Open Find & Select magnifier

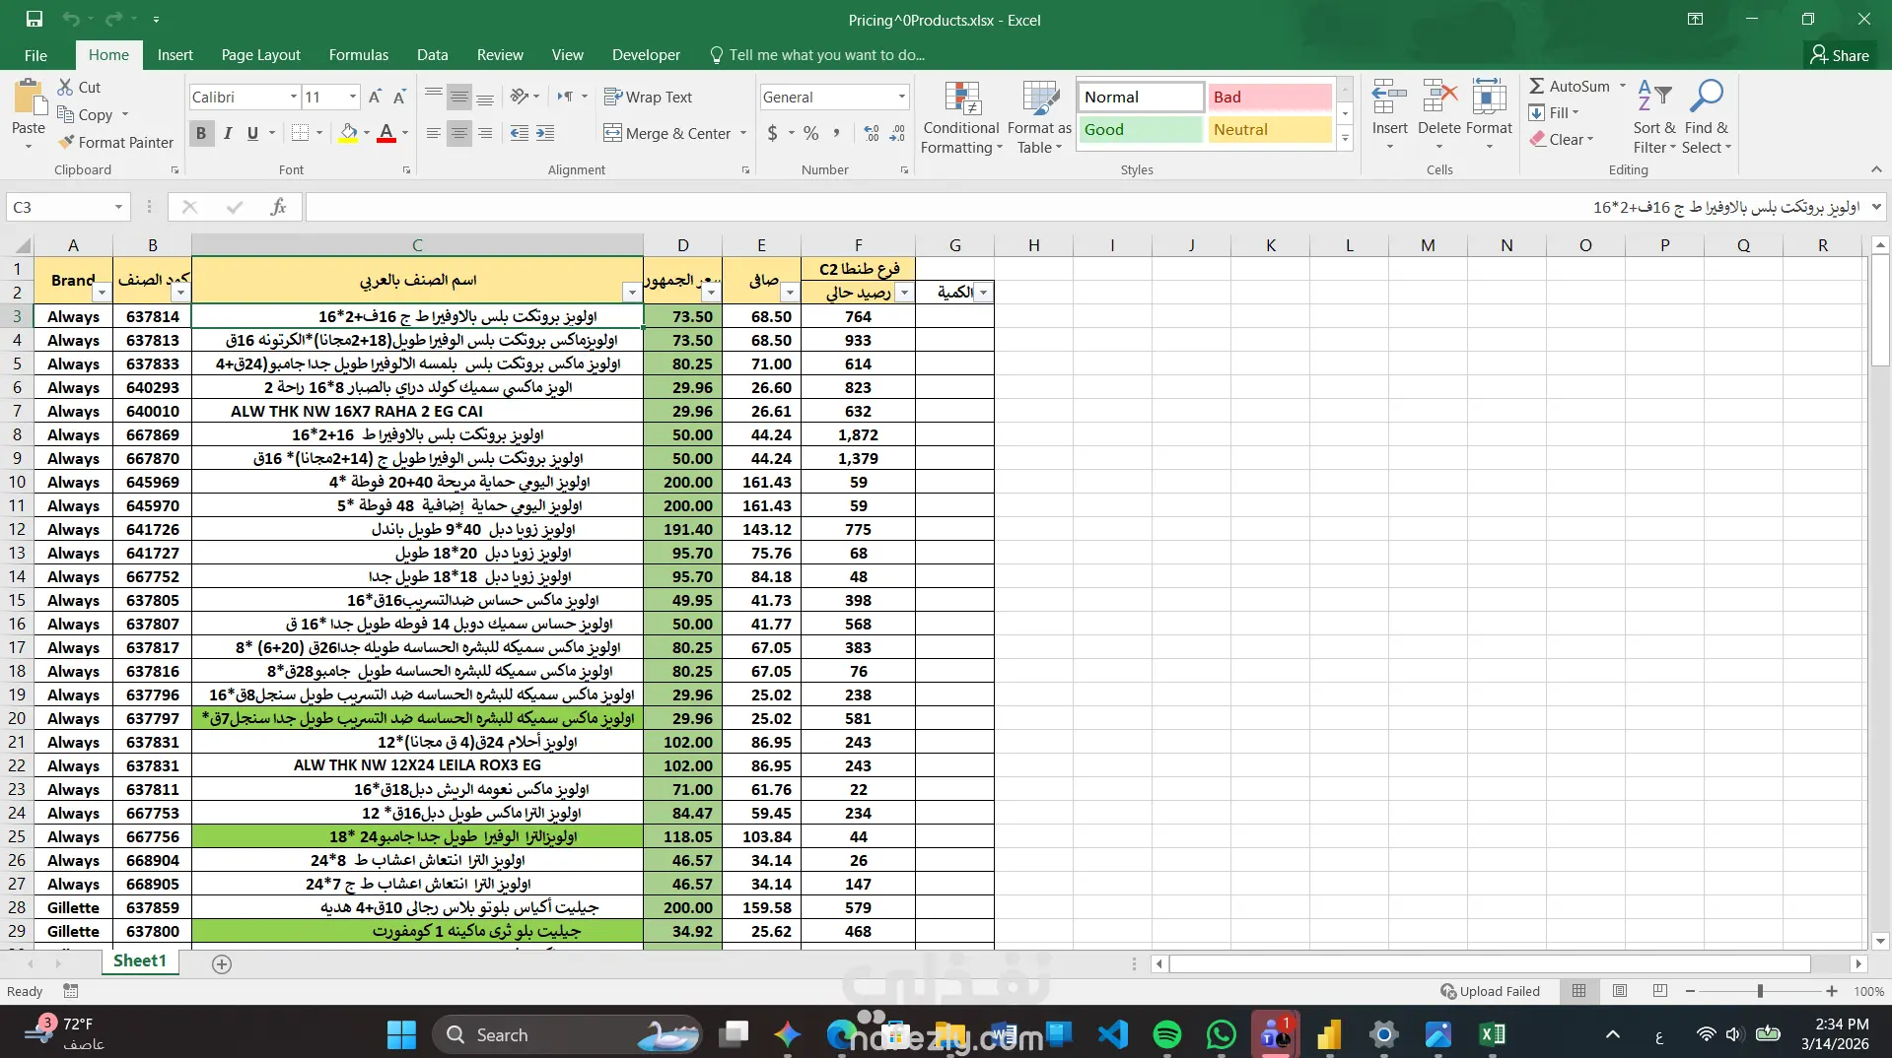(x=1707, y=117)
